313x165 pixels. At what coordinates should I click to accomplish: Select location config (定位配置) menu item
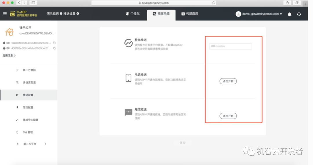(x=29, y=107)
